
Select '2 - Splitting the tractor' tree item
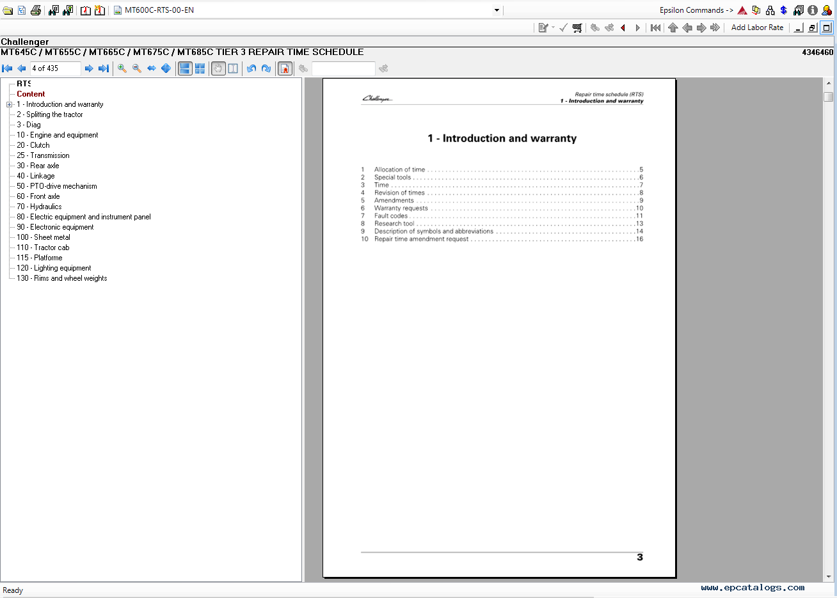coord(50,114)
